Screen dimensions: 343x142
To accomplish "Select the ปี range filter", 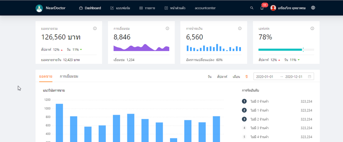I will (246, 77).
